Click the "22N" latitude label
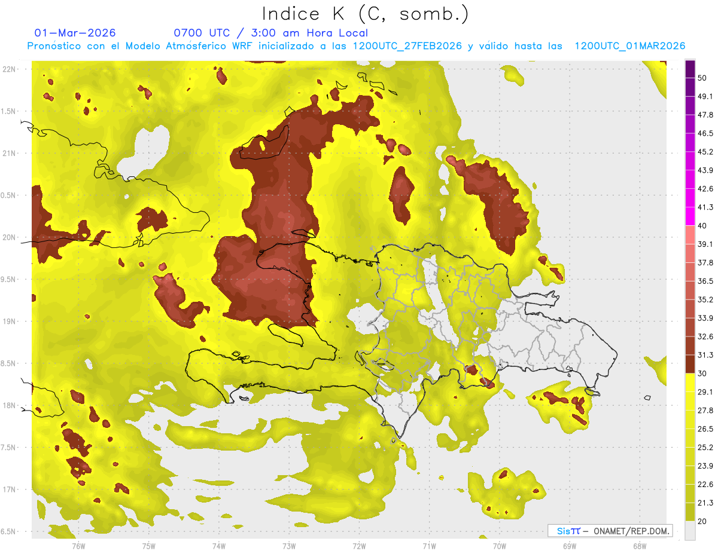This screenshot has height=554, width=718. [9, 69]
